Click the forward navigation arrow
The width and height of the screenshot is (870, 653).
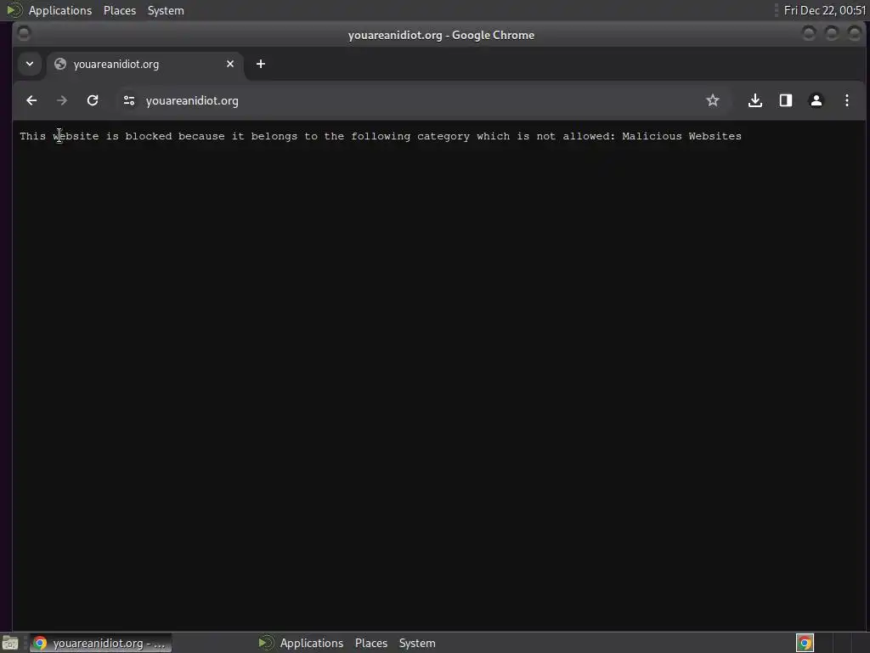click(62, 100)
